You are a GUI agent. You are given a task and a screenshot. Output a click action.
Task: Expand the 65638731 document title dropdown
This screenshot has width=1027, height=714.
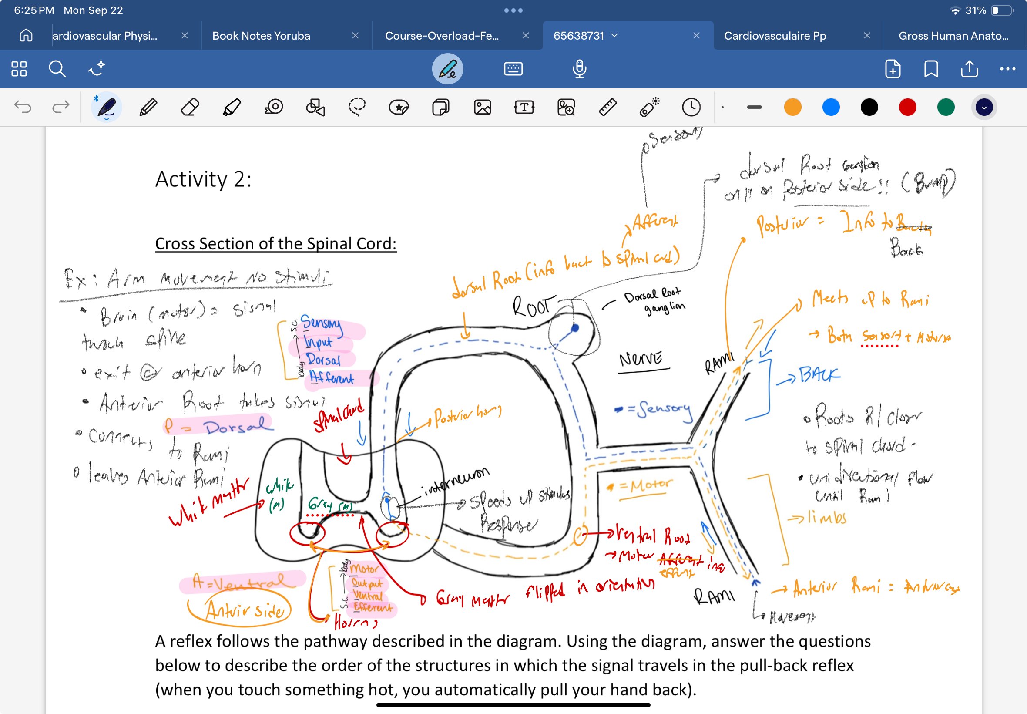pos(615,35)
